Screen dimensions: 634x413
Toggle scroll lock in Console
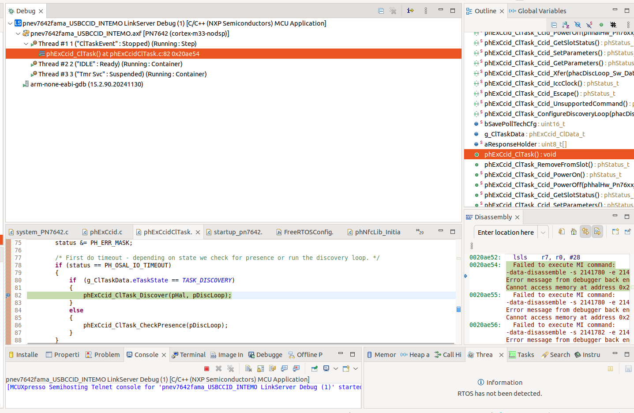point(260,368)
